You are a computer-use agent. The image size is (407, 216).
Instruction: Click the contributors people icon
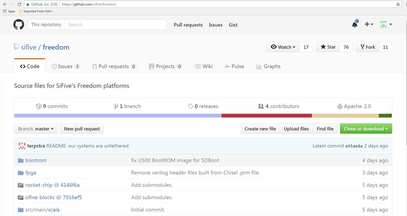[x=261, y=106]
